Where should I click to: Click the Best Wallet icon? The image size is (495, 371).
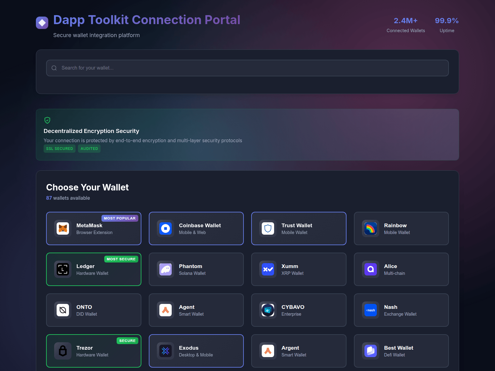pos(371,351)
